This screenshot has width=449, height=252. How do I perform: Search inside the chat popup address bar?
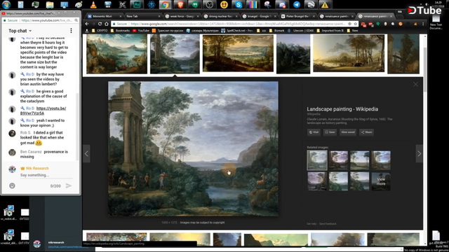click(x=76, y=20)
